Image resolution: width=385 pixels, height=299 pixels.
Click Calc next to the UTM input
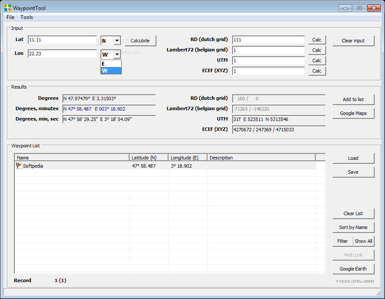(317, 60)
